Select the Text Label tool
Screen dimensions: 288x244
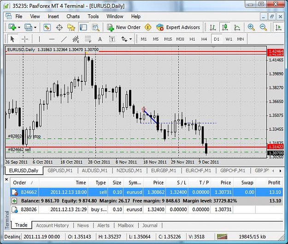coord(112,39)
